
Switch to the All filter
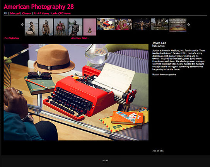point(5,14)
